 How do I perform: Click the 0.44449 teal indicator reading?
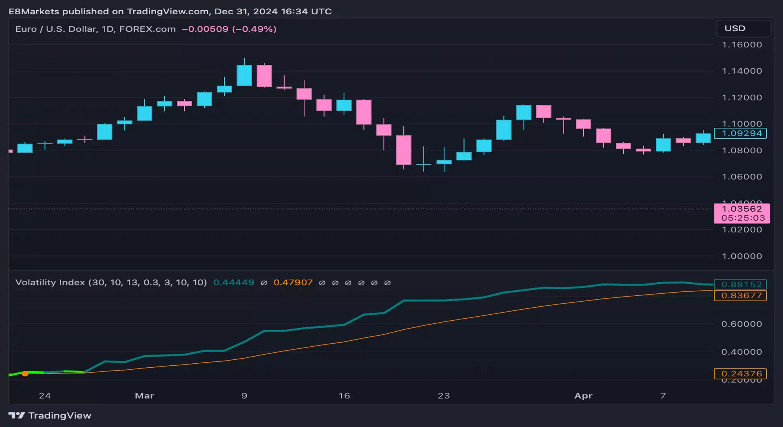pos(234,282)
